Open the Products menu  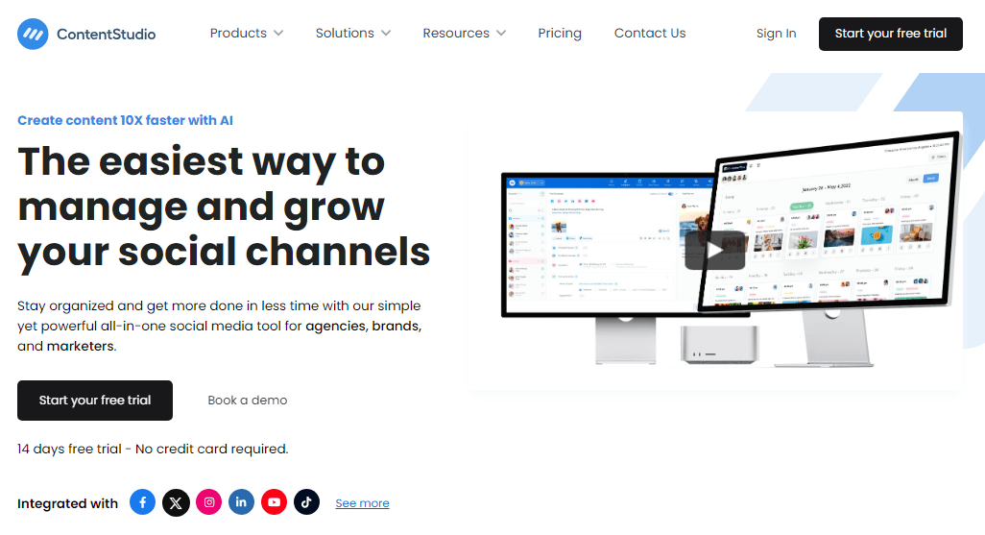[246, 34]
